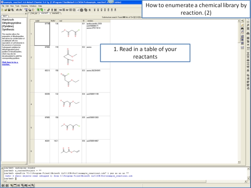Click the 'Click here to try a reaction' link
The image size is (251, 188).
(10, 63)
